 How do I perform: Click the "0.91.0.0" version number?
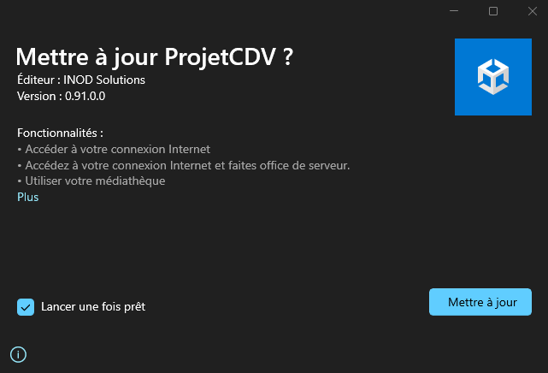point(85,96)
